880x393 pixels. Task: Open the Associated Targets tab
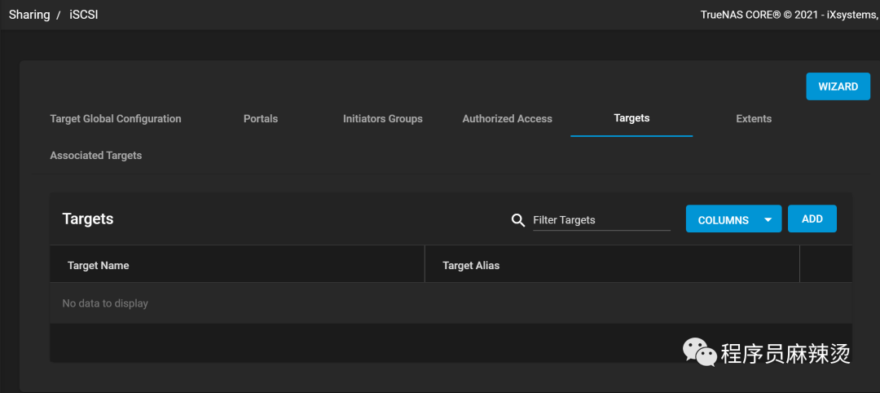96,155
